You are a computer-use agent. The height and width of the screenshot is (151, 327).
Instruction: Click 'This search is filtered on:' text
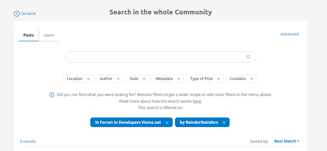pos(161,108)
